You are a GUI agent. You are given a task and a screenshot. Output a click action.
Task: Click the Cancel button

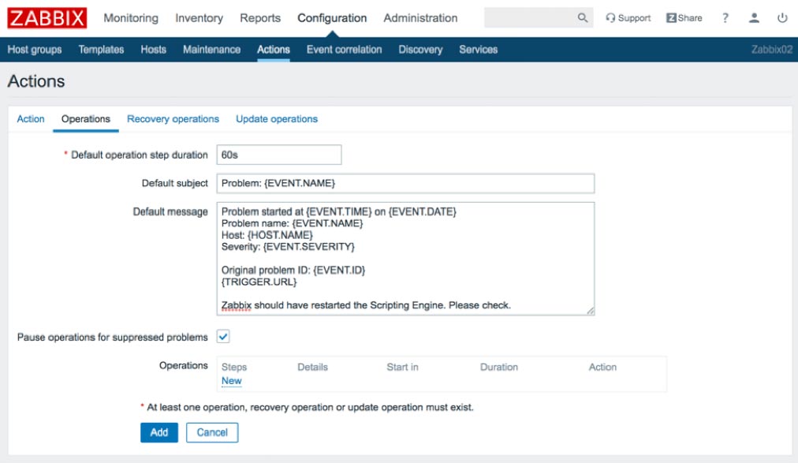211,432
